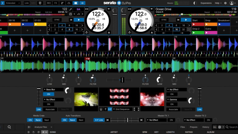Click right deck tempo range link icon

(x=130, y=9)
